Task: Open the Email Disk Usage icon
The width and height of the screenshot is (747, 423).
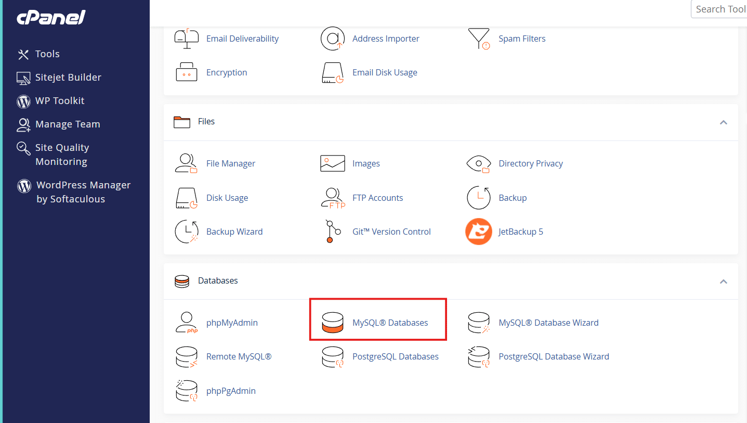Action: (333, 73)
